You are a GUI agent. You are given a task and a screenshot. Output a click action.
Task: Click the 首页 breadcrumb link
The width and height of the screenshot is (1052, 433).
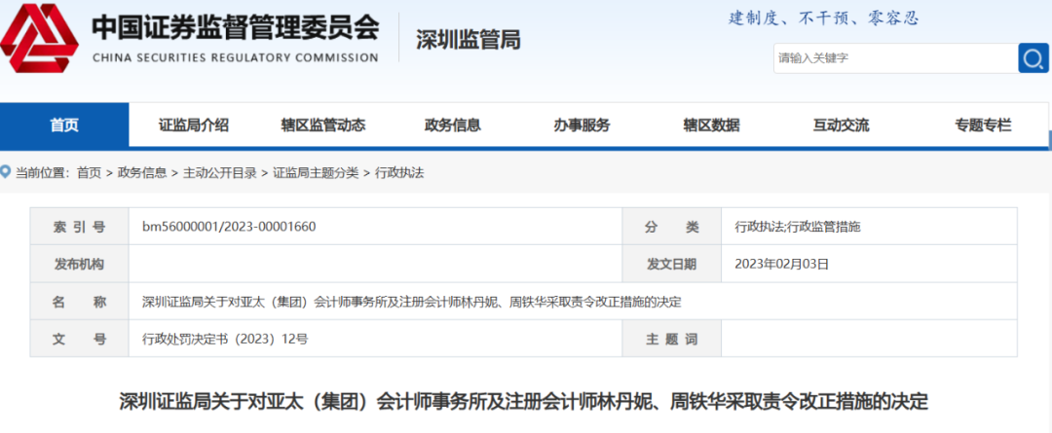coord(90,173)
